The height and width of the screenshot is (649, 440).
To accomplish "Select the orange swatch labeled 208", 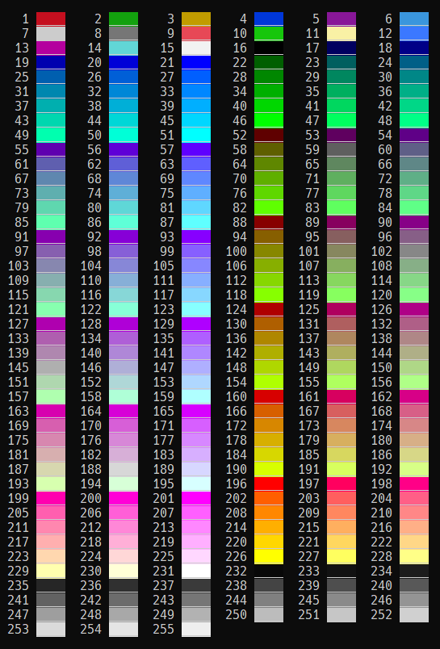I will pos(269,513).
